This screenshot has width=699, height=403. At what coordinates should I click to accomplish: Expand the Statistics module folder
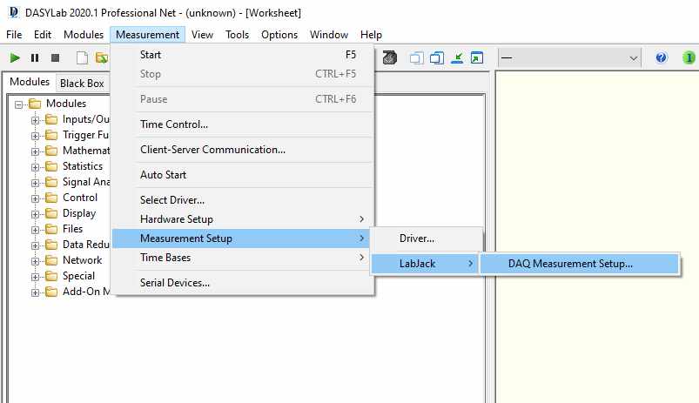tap(36, 166)
